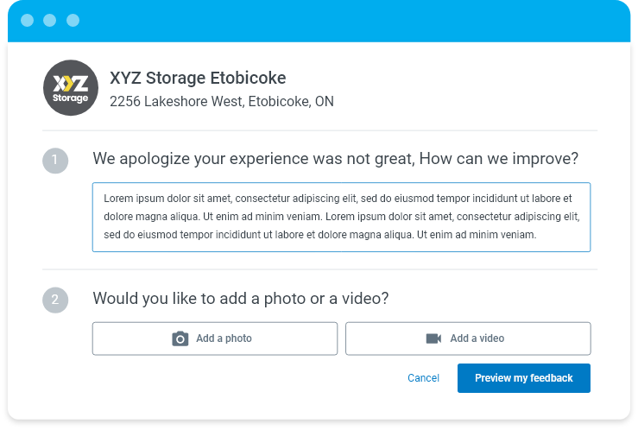Click the first window control dot
Image resolution: width=638 pixels, height=430 pixels.
[28, 20]
